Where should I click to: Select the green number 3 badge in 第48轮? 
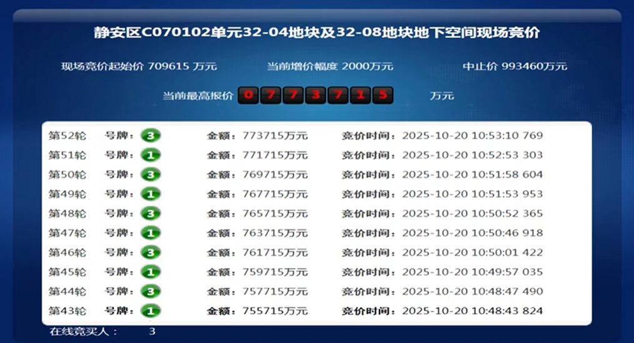(150, 214)
